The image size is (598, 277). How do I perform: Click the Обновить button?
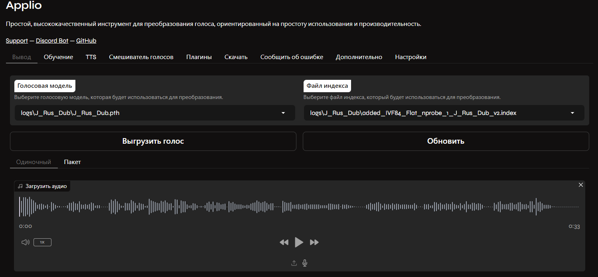446,141
